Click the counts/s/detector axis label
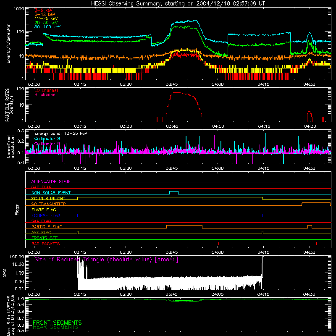The width and height of the screenshot is (336, 336). pos(9,44)
